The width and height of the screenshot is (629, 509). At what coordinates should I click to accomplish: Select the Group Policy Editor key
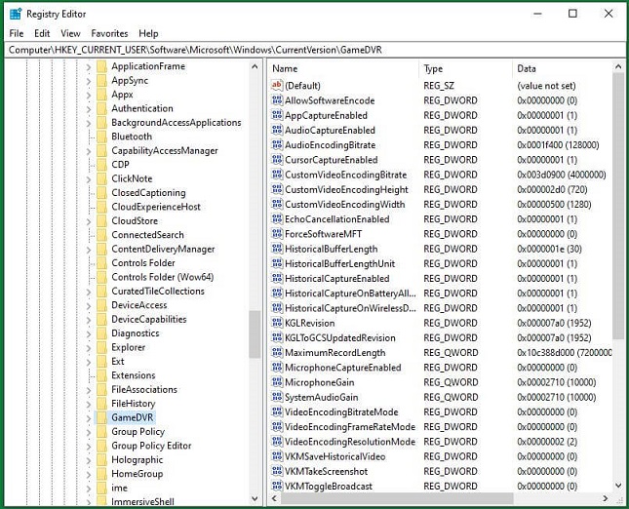(151, 446)
